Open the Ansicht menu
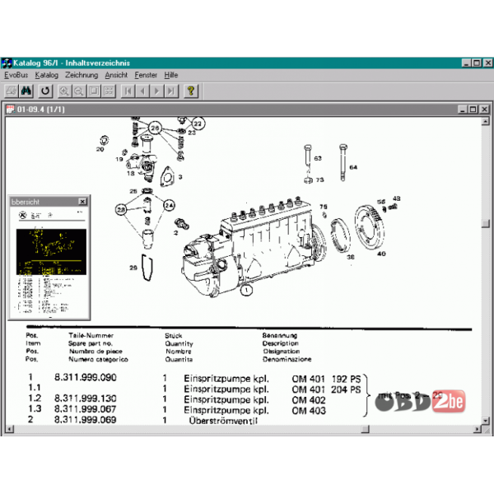Image resolution: width=494 pixels, height=494 pixels. click(x=116, y=75)
